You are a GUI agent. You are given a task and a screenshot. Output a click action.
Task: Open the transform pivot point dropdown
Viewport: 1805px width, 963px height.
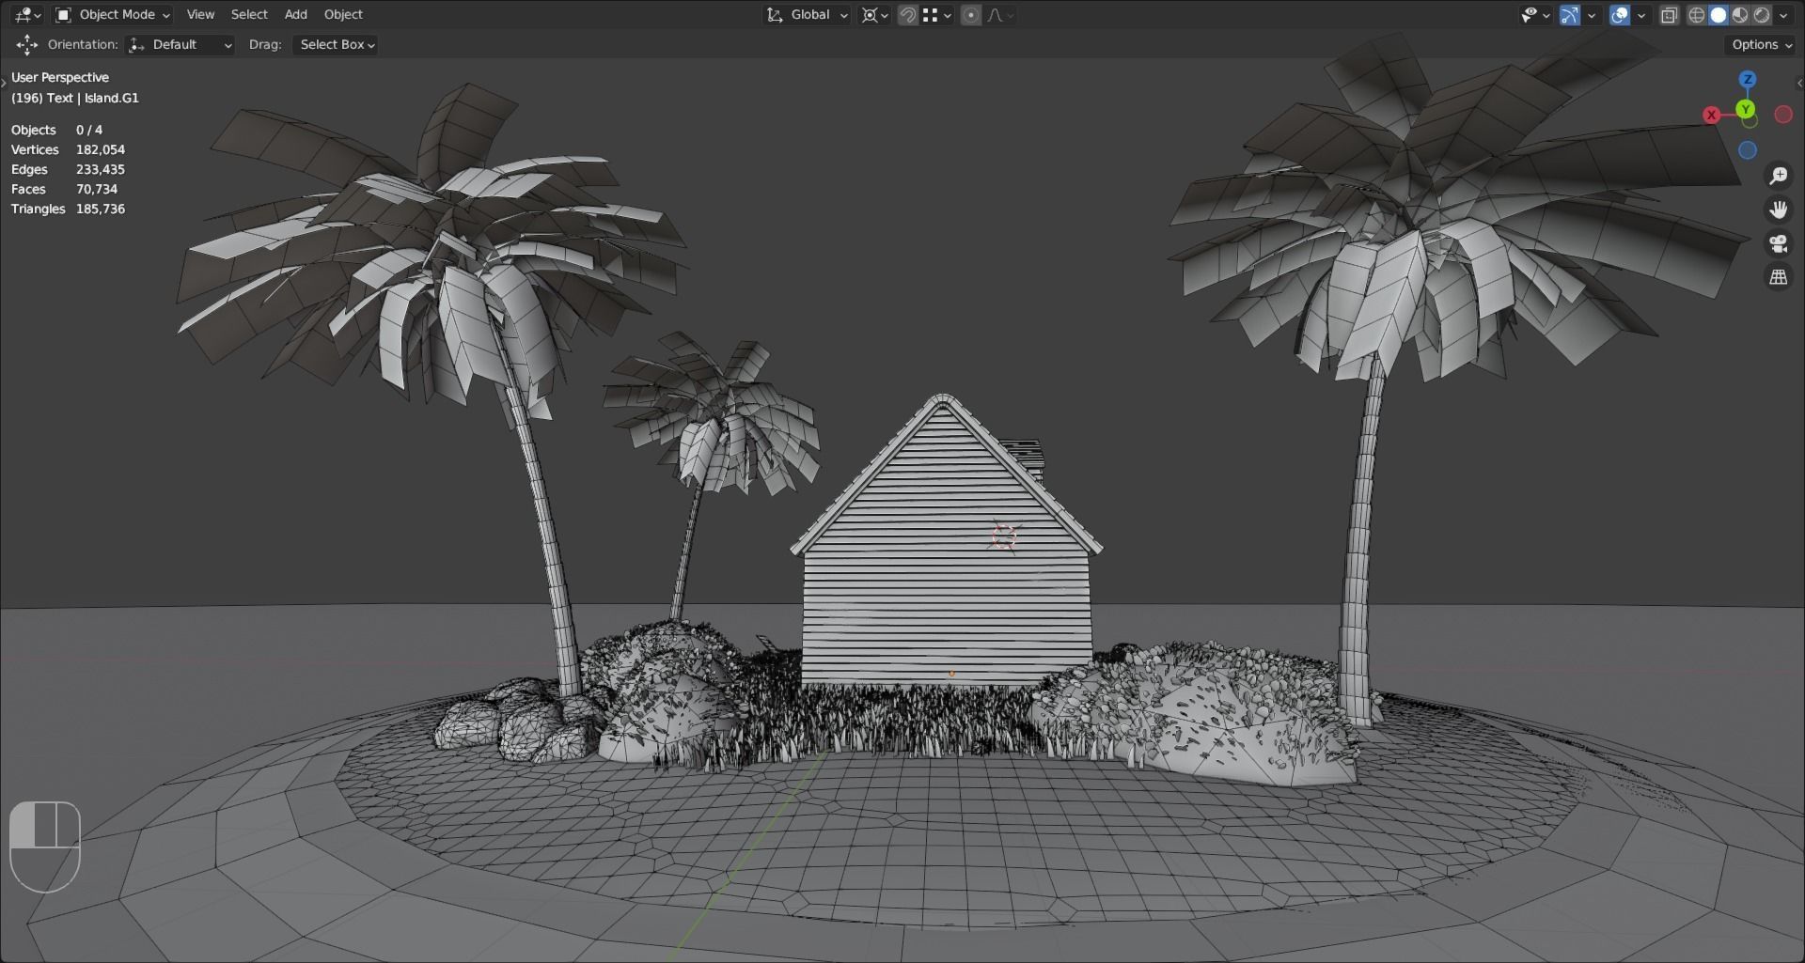click(875, 14)
